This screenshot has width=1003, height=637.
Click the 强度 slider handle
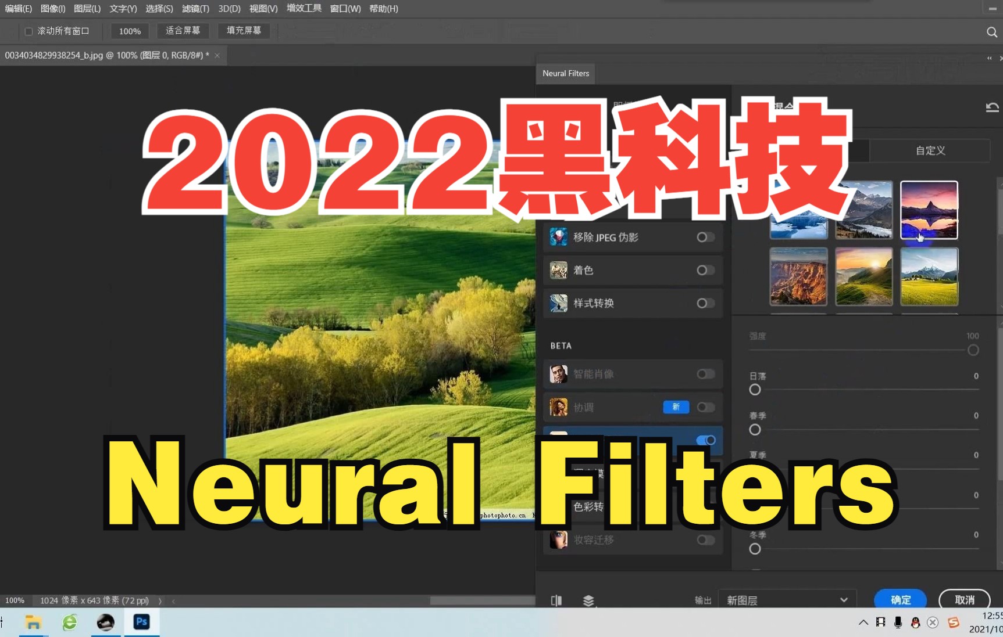[x=973, y=350]
